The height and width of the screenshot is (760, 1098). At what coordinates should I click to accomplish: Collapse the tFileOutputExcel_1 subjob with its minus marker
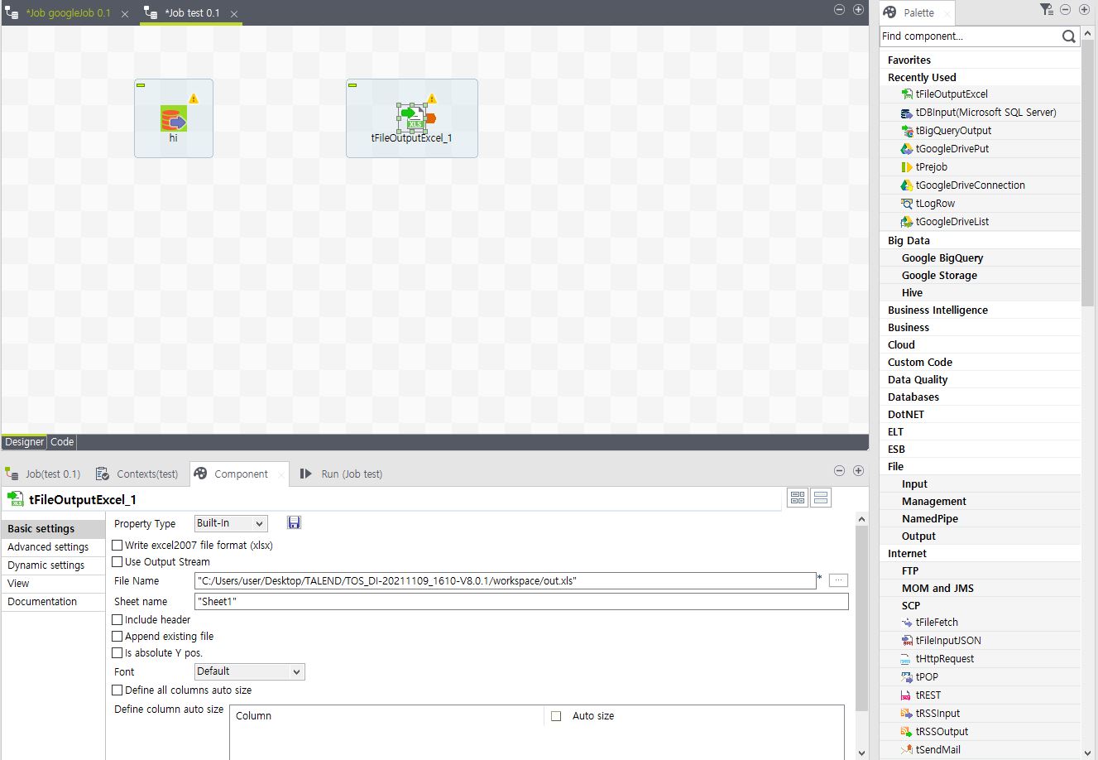[x=352, y=85]
